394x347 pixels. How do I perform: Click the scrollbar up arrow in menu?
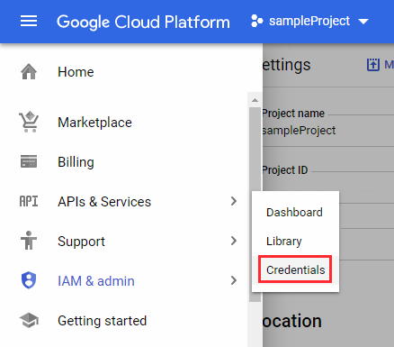pos(255,100)
